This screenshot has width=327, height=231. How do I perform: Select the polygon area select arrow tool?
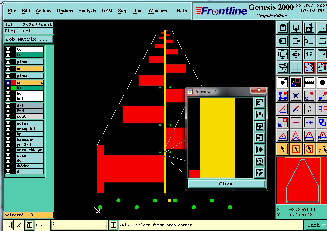pos(309,149)
